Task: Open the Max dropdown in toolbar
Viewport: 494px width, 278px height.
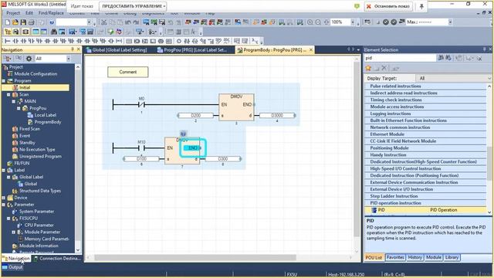Action: [450, 22]
